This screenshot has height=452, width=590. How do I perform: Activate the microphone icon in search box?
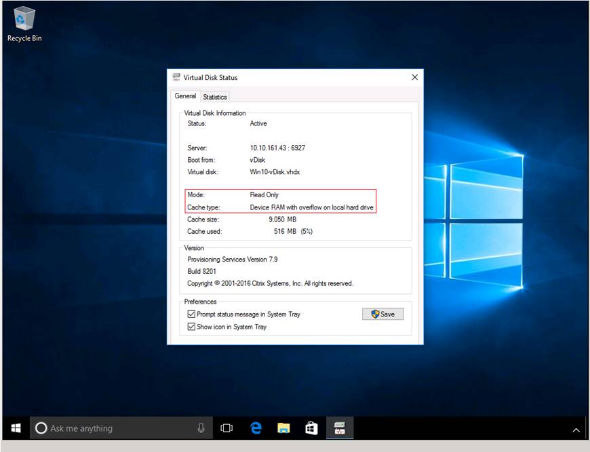click(x=201, y=428)
